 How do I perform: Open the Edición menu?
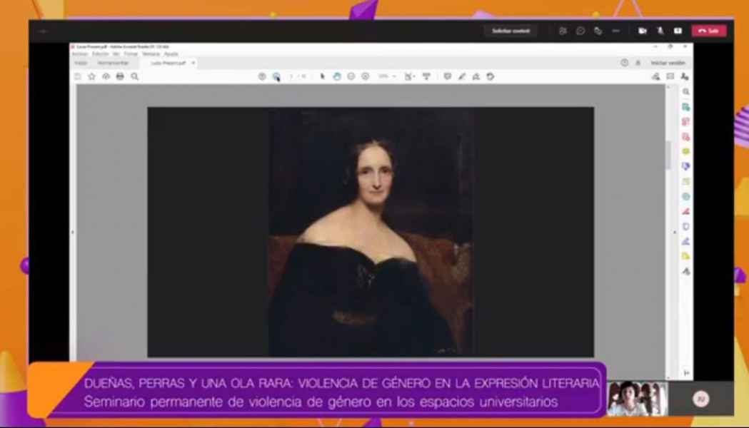100,54
